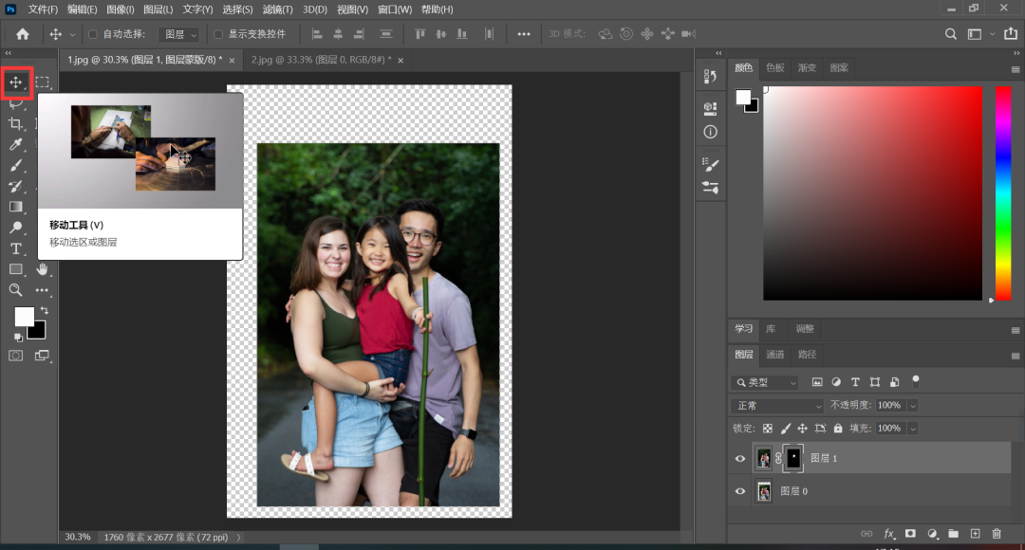Add a layer mask button
This screenshot has height=550, width=1025.
click(x=910, y=534)
